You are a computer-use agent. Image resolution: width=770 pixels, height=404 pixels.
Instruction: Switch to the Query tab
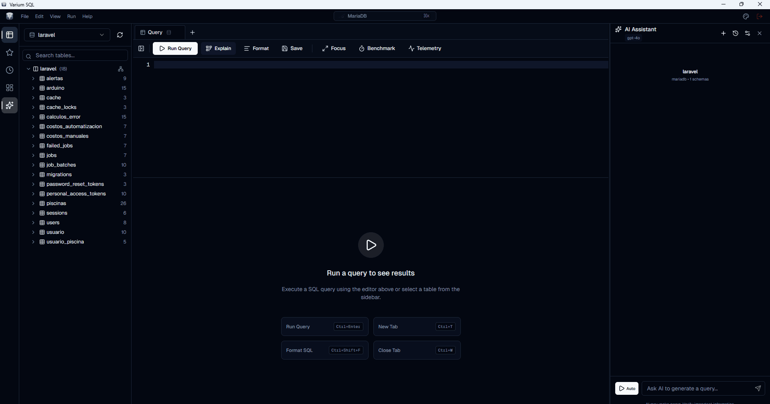(156, 32)
